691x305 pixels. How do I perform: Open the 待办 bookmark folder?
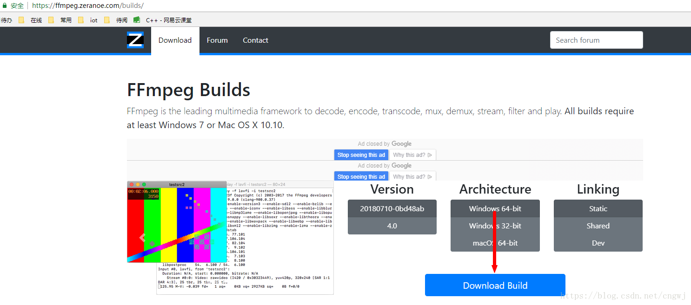point(7,20)
